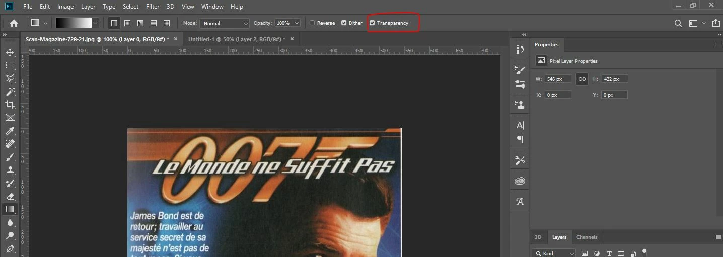Open the Creative Cloud Libraries panel icon
This screenshot has height=257, width=723.
(x=520, y=181)
